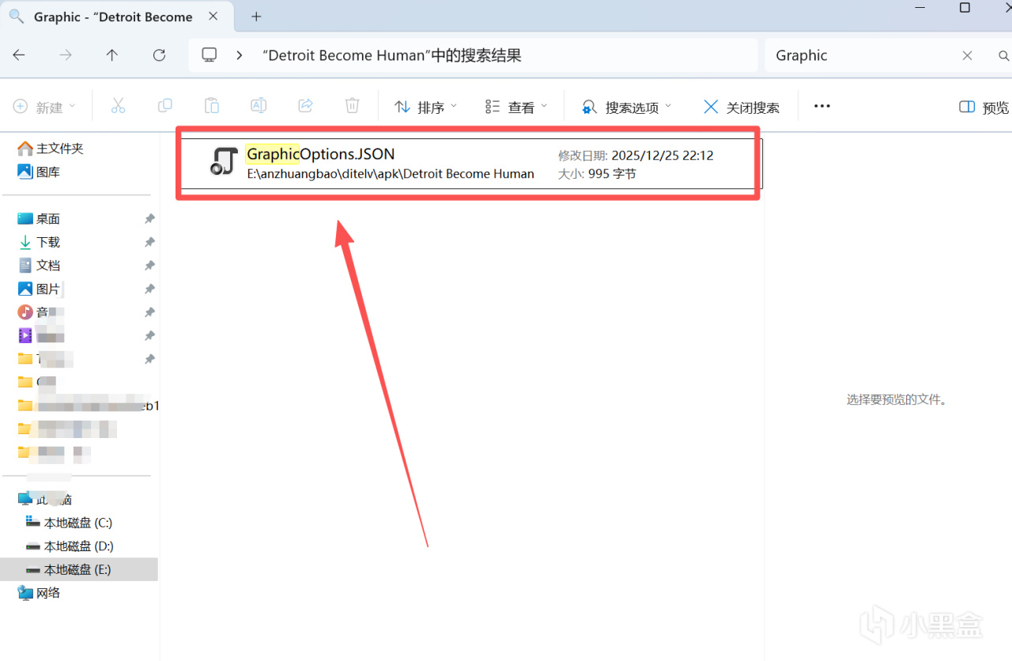Click the 关闭搜索 close search button
The height and width of the screenshot is (661, 1012).
tap(742, 107)
